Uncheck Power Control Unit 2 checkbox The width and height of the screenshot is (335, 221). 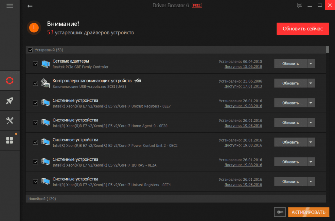click(x=35, y=142)
